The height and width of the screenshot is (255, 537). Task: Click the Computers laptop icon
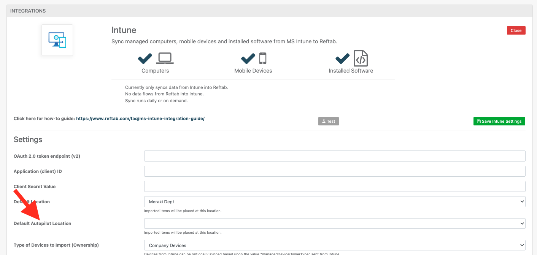[x=165, y=58]
